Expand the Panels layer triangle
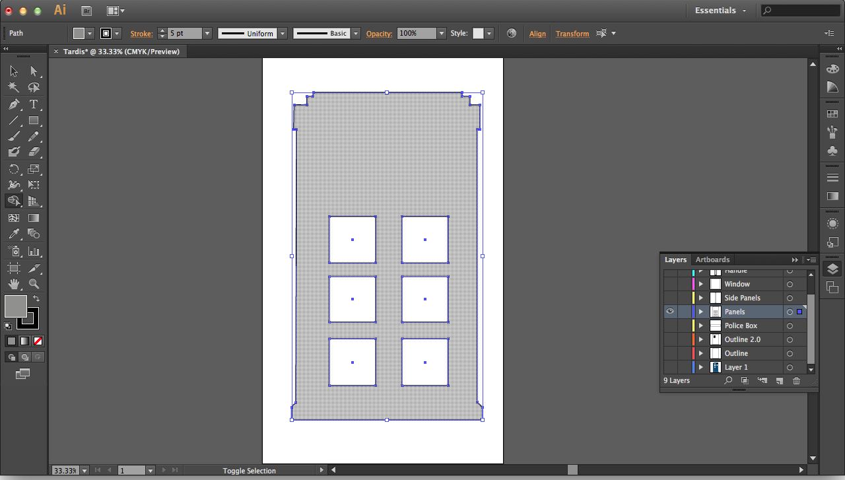This screenshot has height=480, width=845. coord(701,312)
